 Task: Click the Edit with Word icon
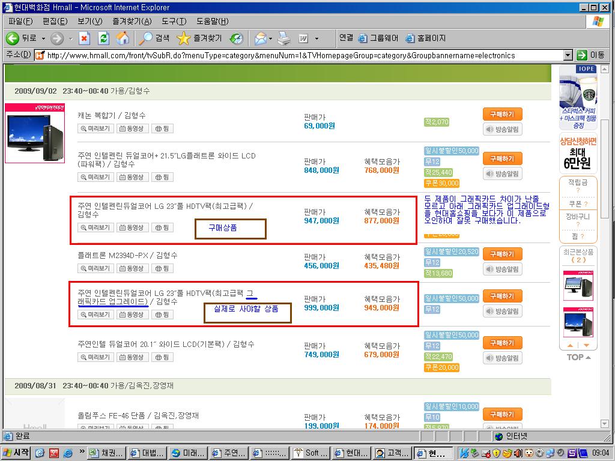tap(303, 38)
